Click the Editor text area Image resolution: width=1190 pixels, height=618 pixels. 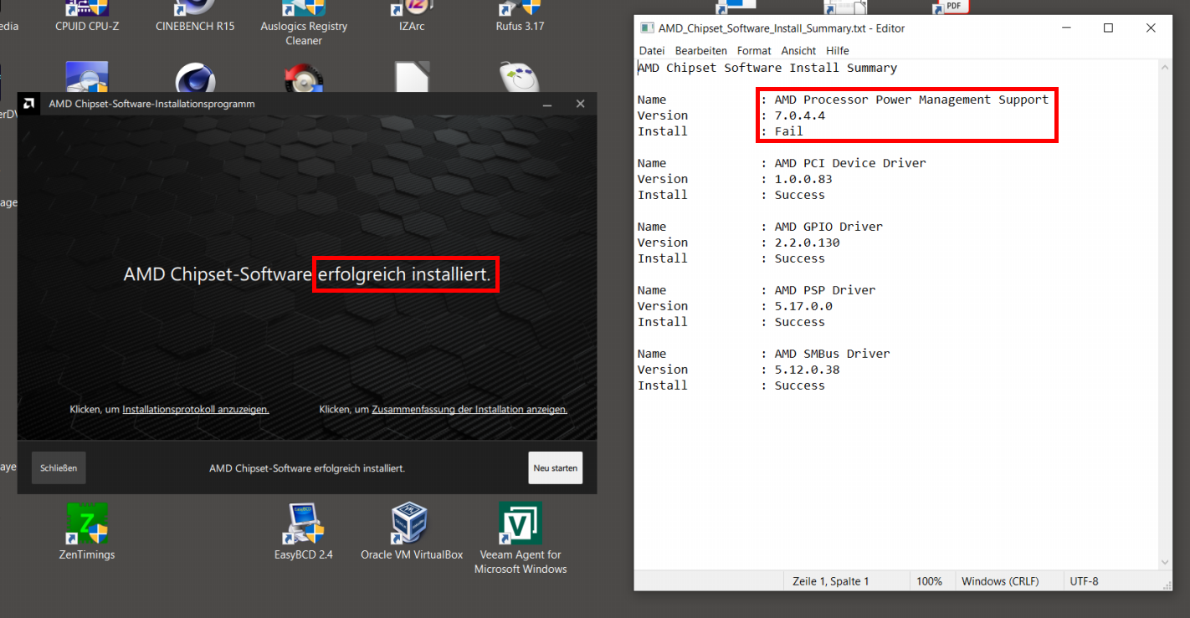(895, 314)
